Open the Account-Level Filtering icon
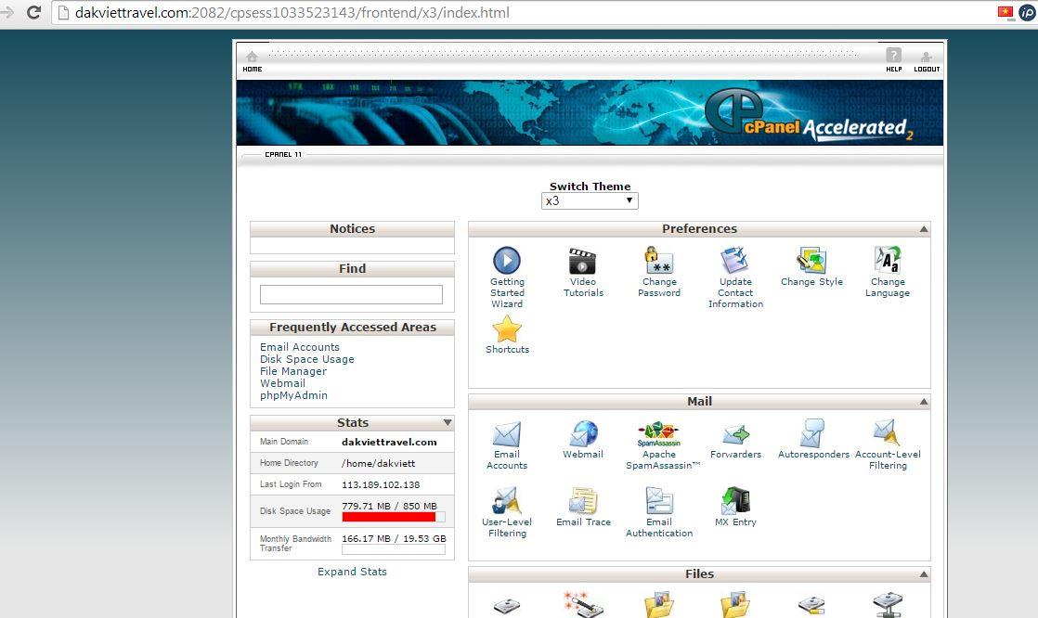Viewport: 1038px width, 618px height. (x=887, y=432)
